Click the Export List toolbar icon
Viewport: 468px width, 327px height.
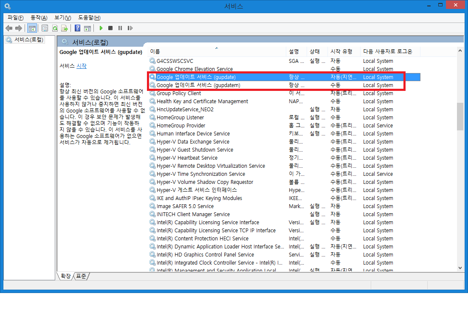pos(65,28)
